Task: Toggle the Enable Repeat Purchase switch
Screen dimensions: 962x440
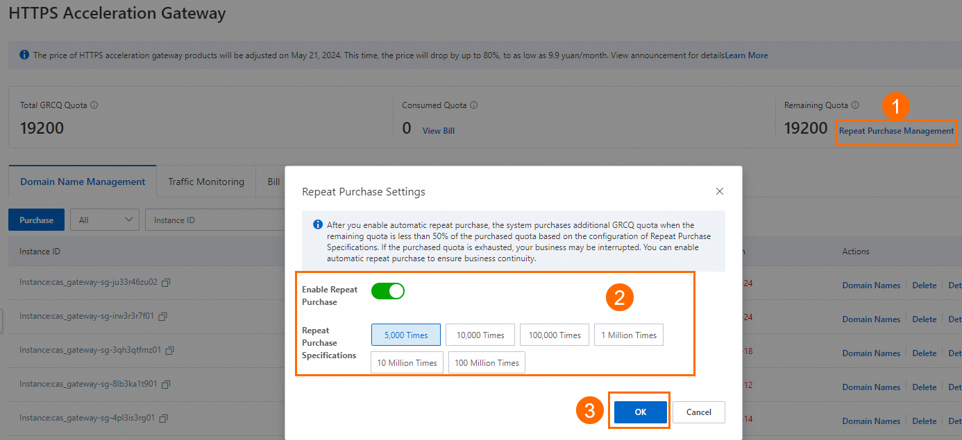Action: [388, 291]
